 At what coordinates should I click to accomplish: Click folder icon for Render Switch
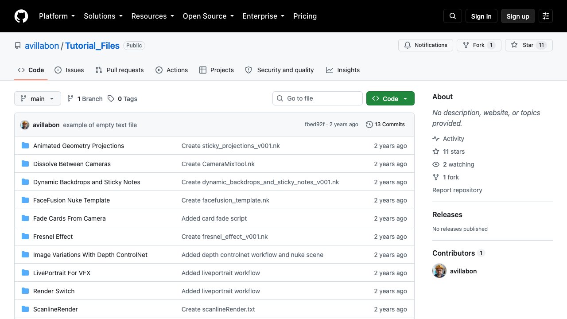click(25, 291)
